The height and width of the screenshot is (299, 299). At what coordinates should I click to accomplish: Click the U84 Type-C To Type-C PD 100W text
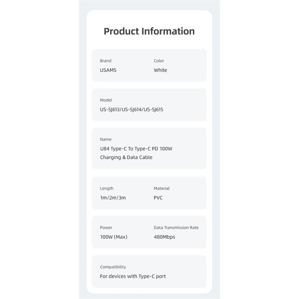136,149
